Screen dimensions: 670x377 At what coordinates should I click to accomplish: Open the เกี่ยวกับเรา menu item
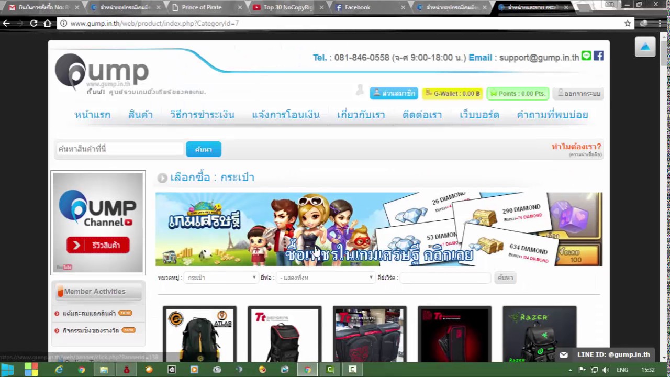click(361, 115)
